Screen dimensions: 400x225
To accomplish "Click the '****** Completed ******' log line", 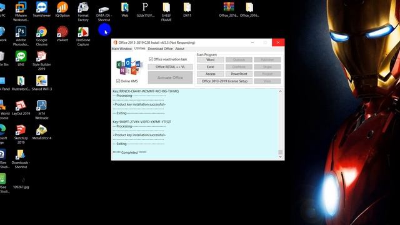I will [129, 152].
